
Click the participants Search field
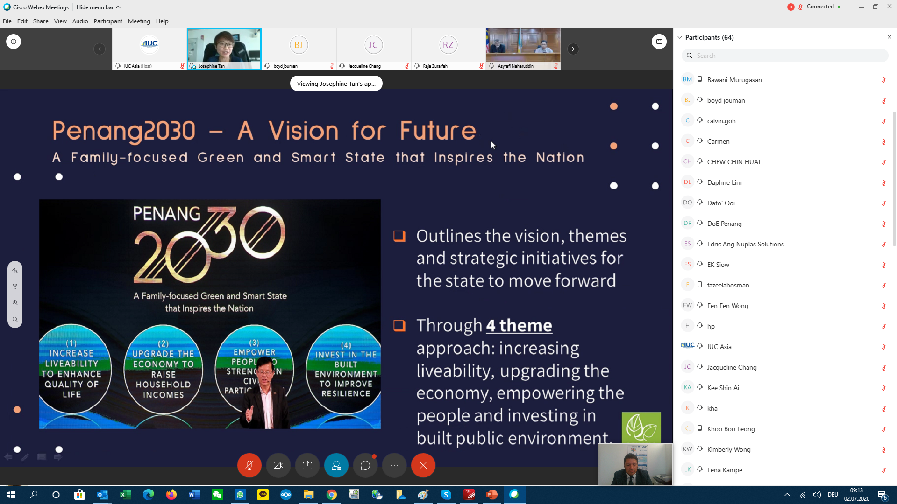click(x=785, y=56)
